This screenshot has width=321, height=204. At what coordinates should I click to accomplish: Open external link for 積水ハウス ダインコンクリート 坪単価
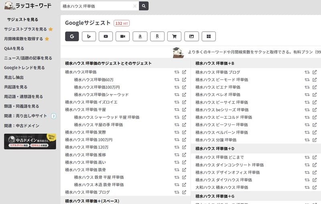click(x=315, y=165)
